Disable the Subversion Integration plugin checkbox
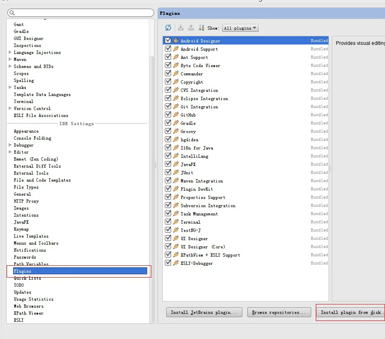Screen dimensions: 385x339 [x=168, y=205]
